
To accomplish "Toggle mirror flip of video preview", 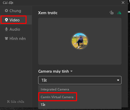I will tap(119, 13).
